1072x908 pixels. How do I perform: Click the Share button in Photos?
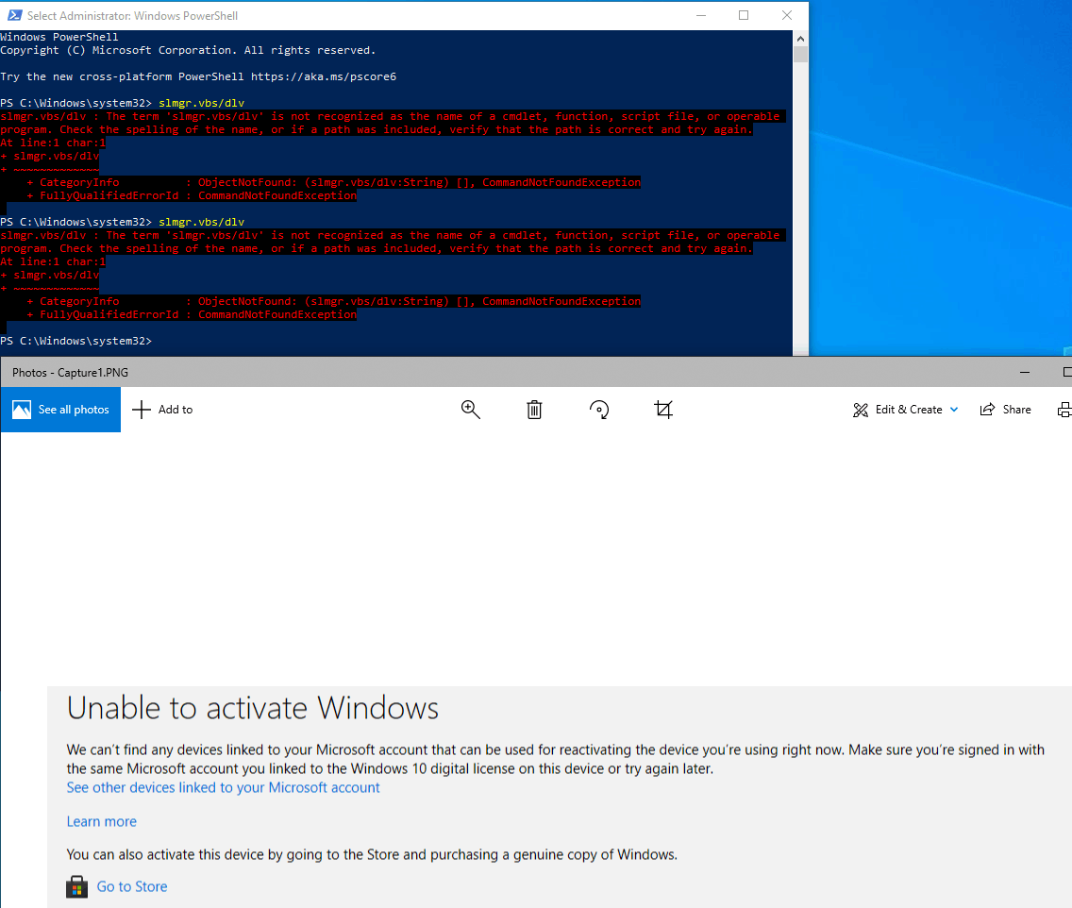(1005, 410)
